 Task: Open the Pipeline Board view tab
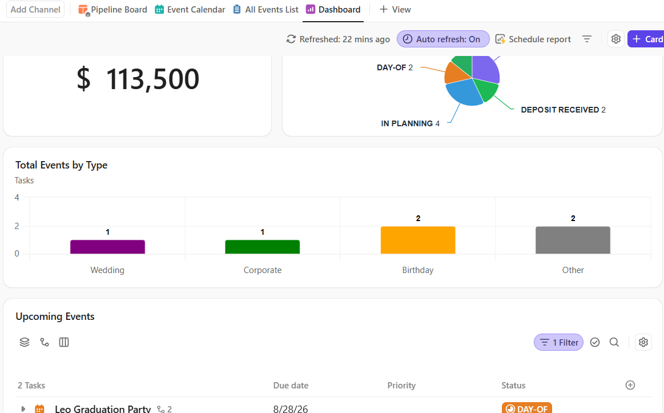[112, 9]
